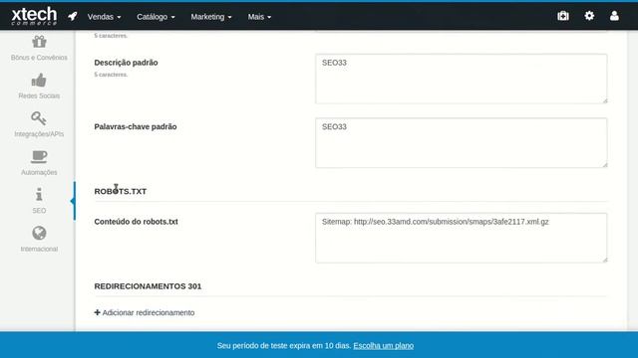Viewport: 638px width, 358px height.
Task: Open Internacional globe icon
Action: pos(39,233)
